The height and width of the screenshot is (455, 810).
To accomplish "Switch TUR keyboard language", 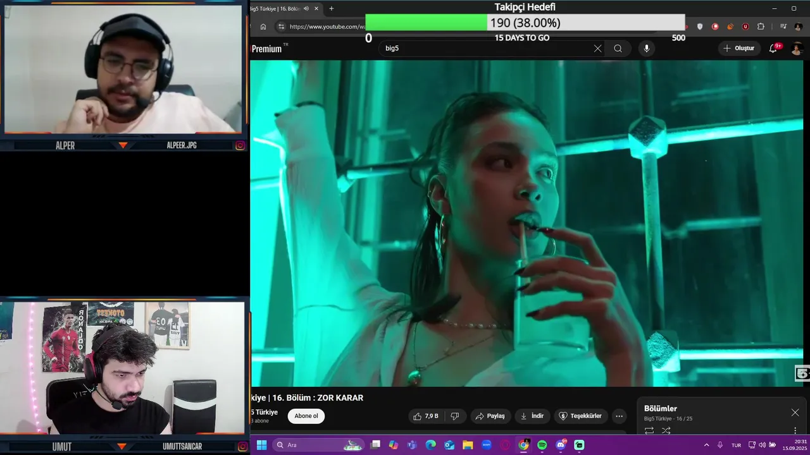I will pyautogui.click(x=736, y=445).
